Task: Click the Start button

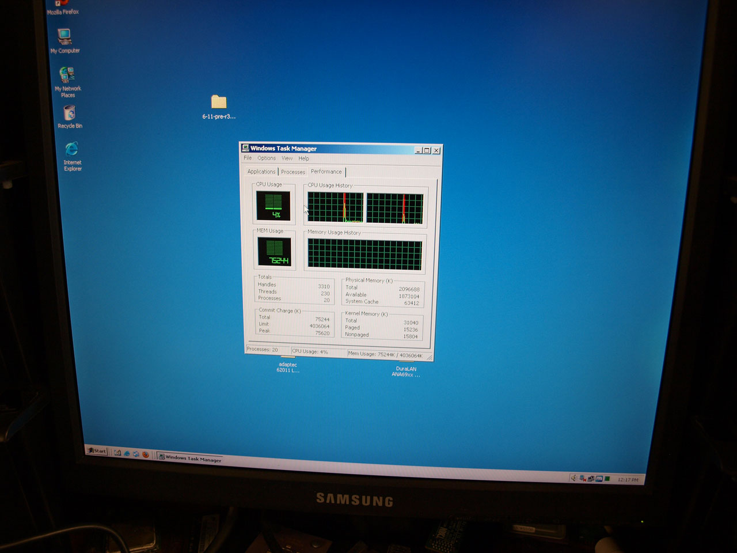Action: point(97,450)
